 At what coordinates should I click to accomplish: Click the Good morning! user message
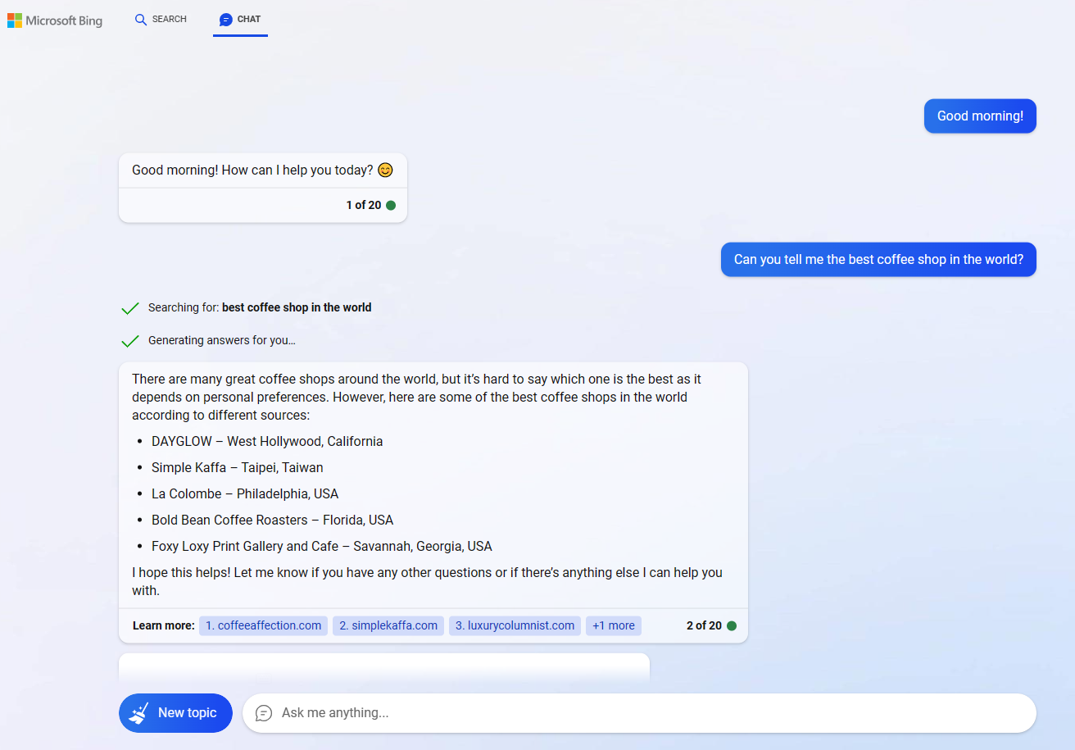click(980, 116)
